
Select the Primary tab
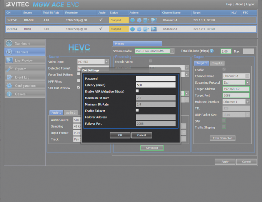[x=137, y=43]
